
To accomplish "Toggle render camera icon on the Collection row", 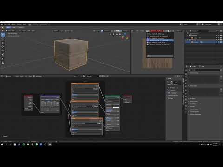I will point(221,35).
